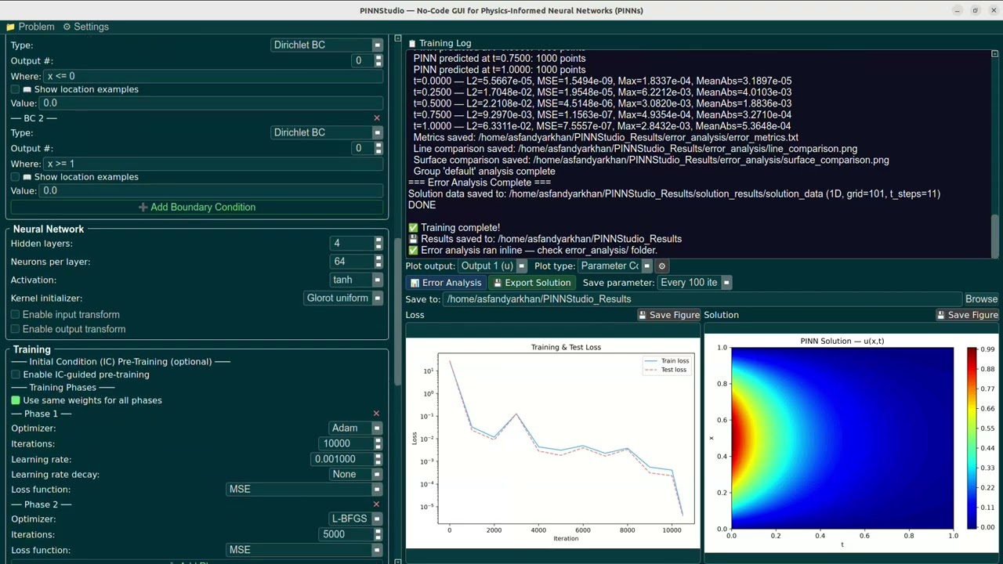Open Learning rate decay dropdown
This screenshot has width=1003, height=564.
pos(356,475)
